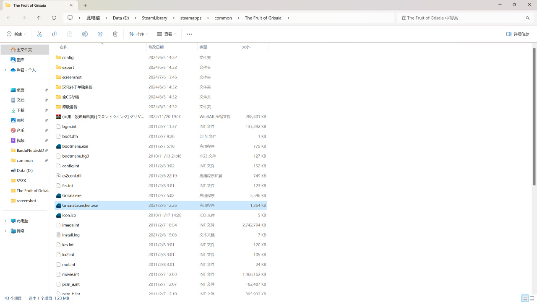Select icon.ico file icon

click(59, 215)
